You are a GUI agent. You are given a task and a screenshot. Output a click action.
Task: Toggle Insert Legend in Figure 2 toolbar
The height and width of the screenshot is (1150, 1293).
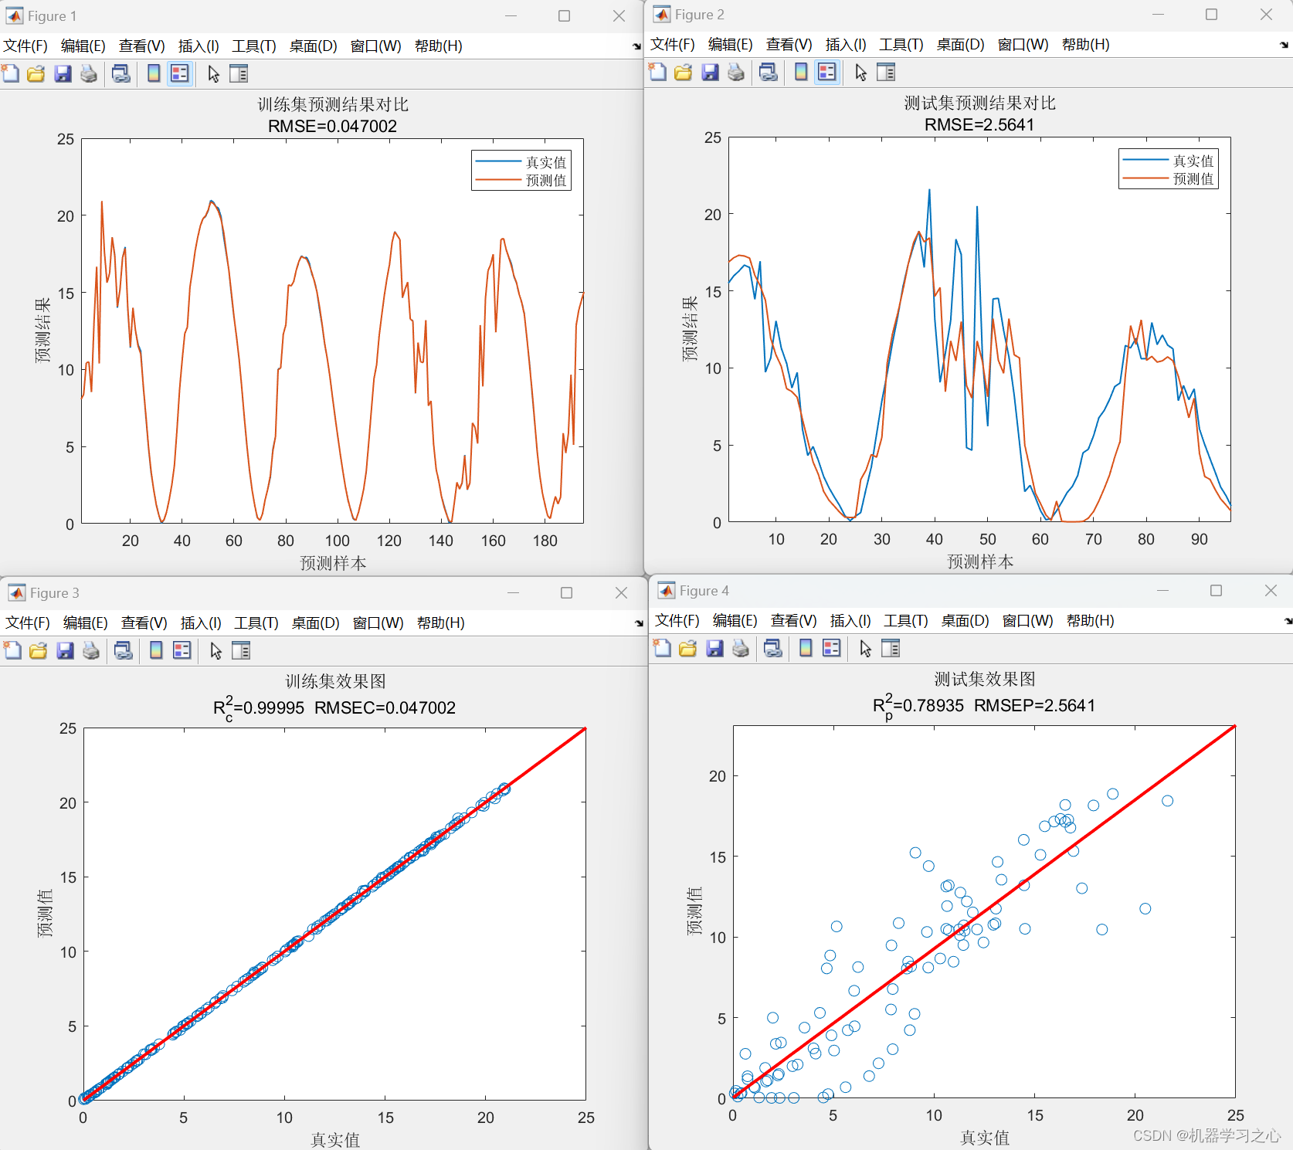click(826, 72)
